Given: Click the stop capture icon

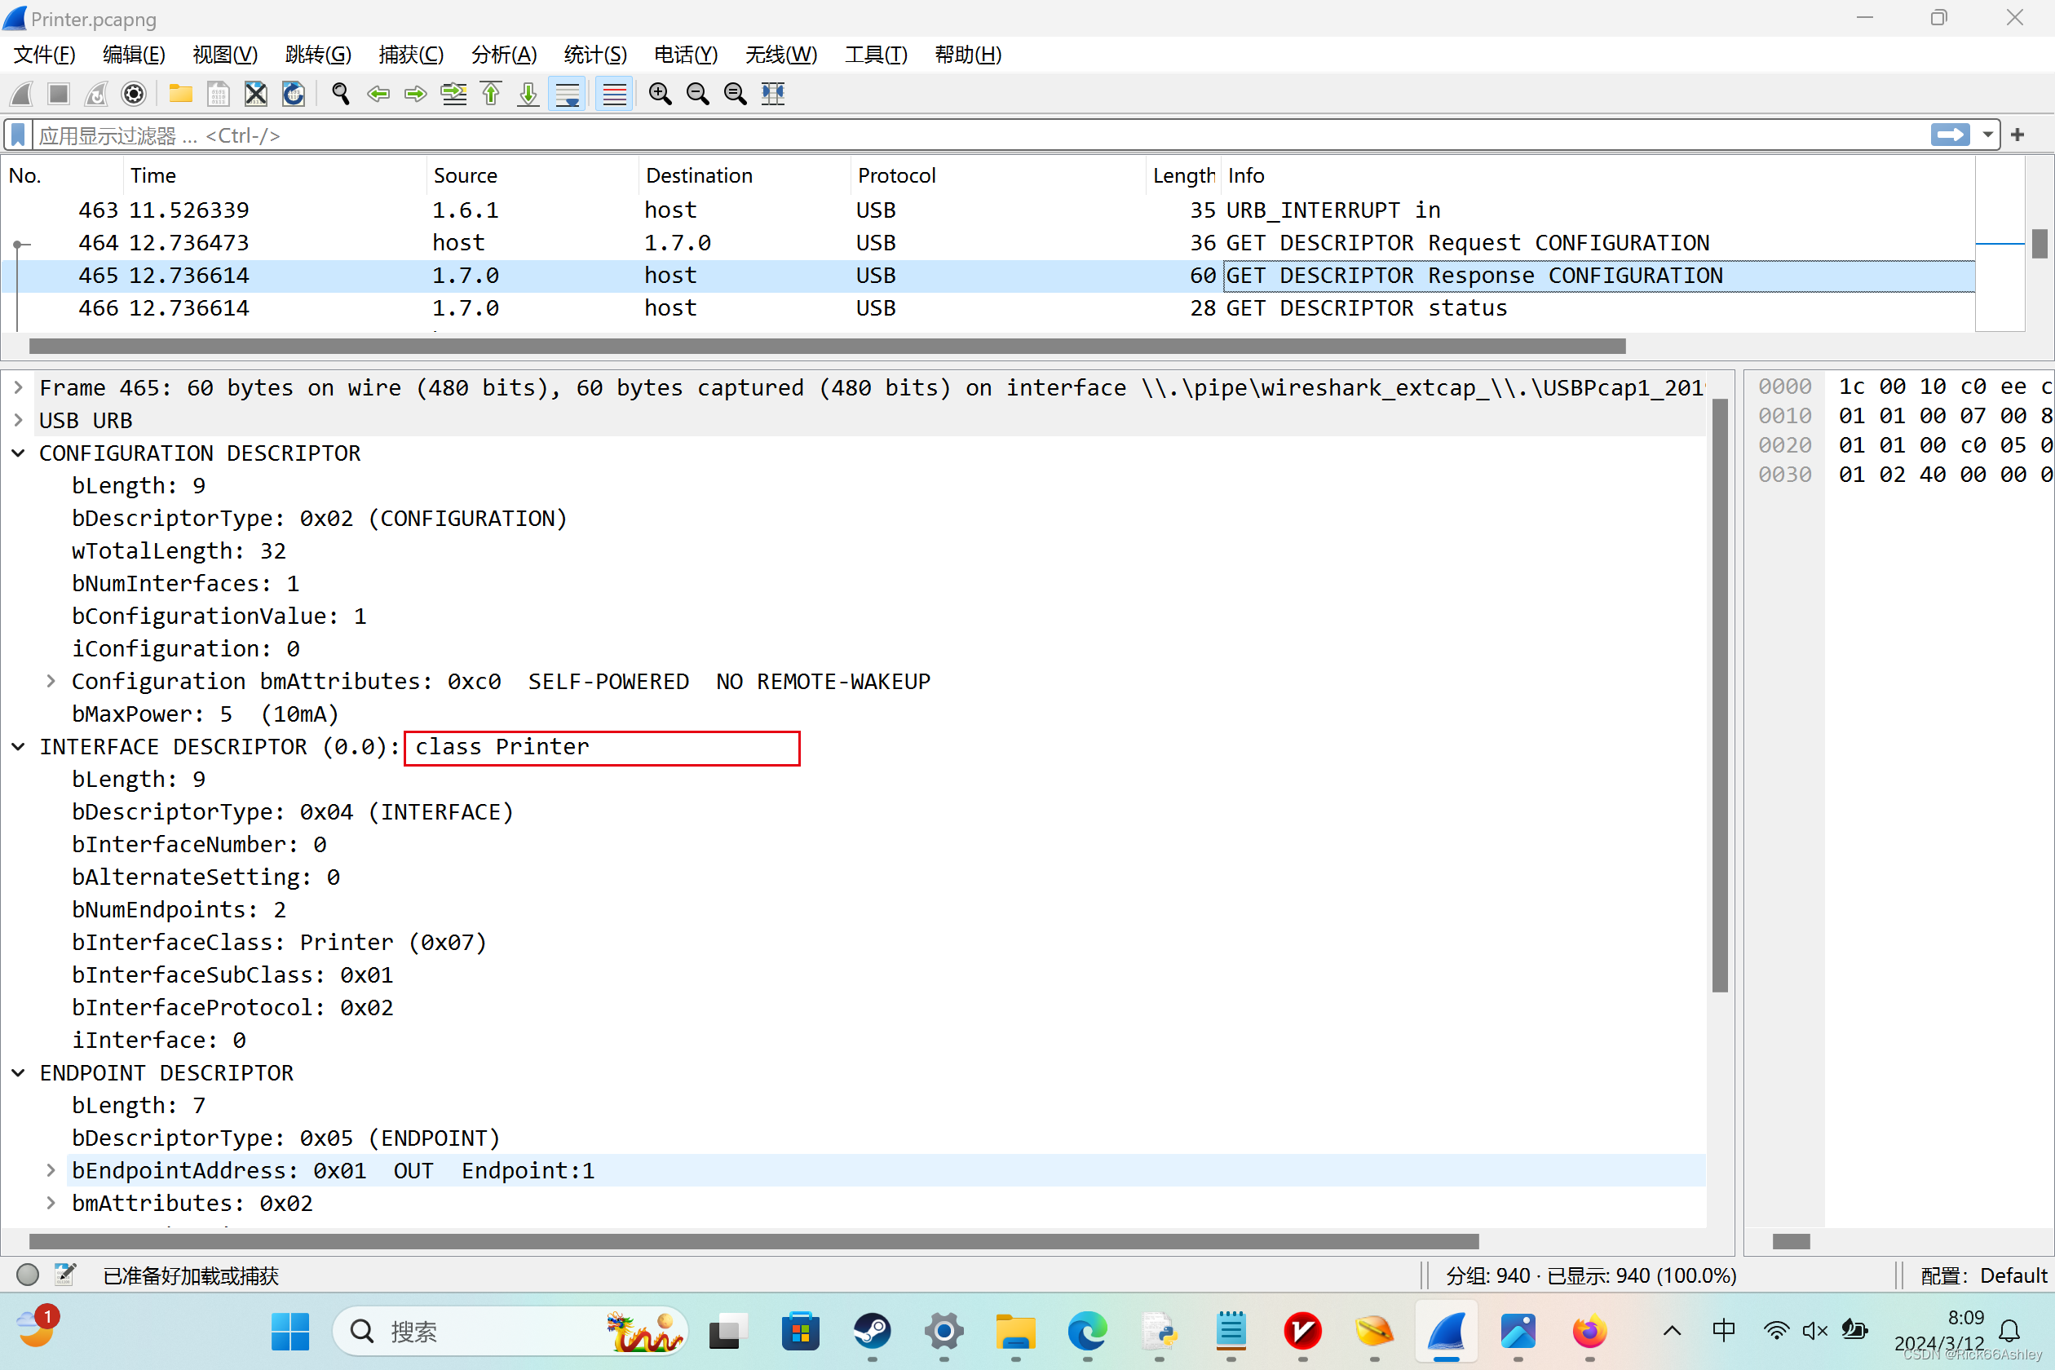Looking at the screenshot, I should (58, 94).
